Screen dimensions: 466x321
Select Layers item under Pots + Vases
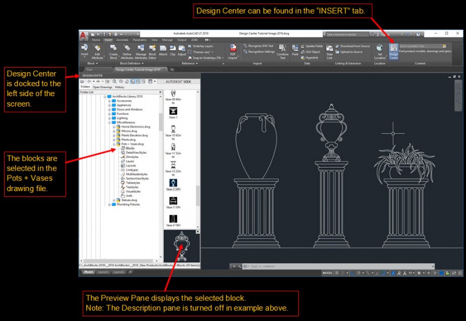128,161
